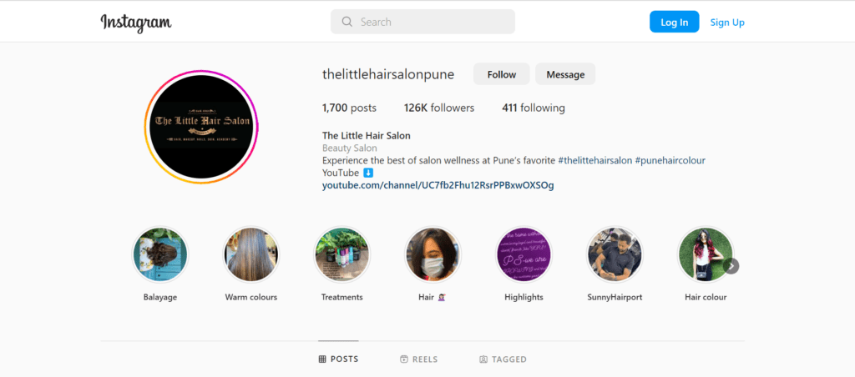Open the Balayage story highlight
Image resolution: width=855 pixels, height=377 pixels.
(x=159, y=254)
